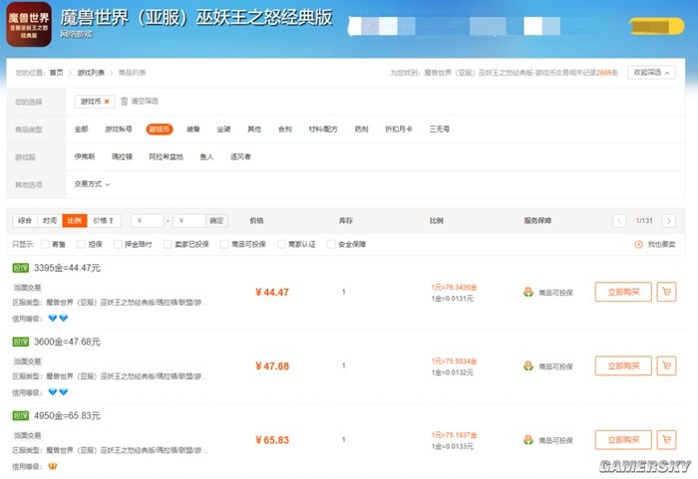Enable the 寄售 filter checkbox

click(45, 244)
